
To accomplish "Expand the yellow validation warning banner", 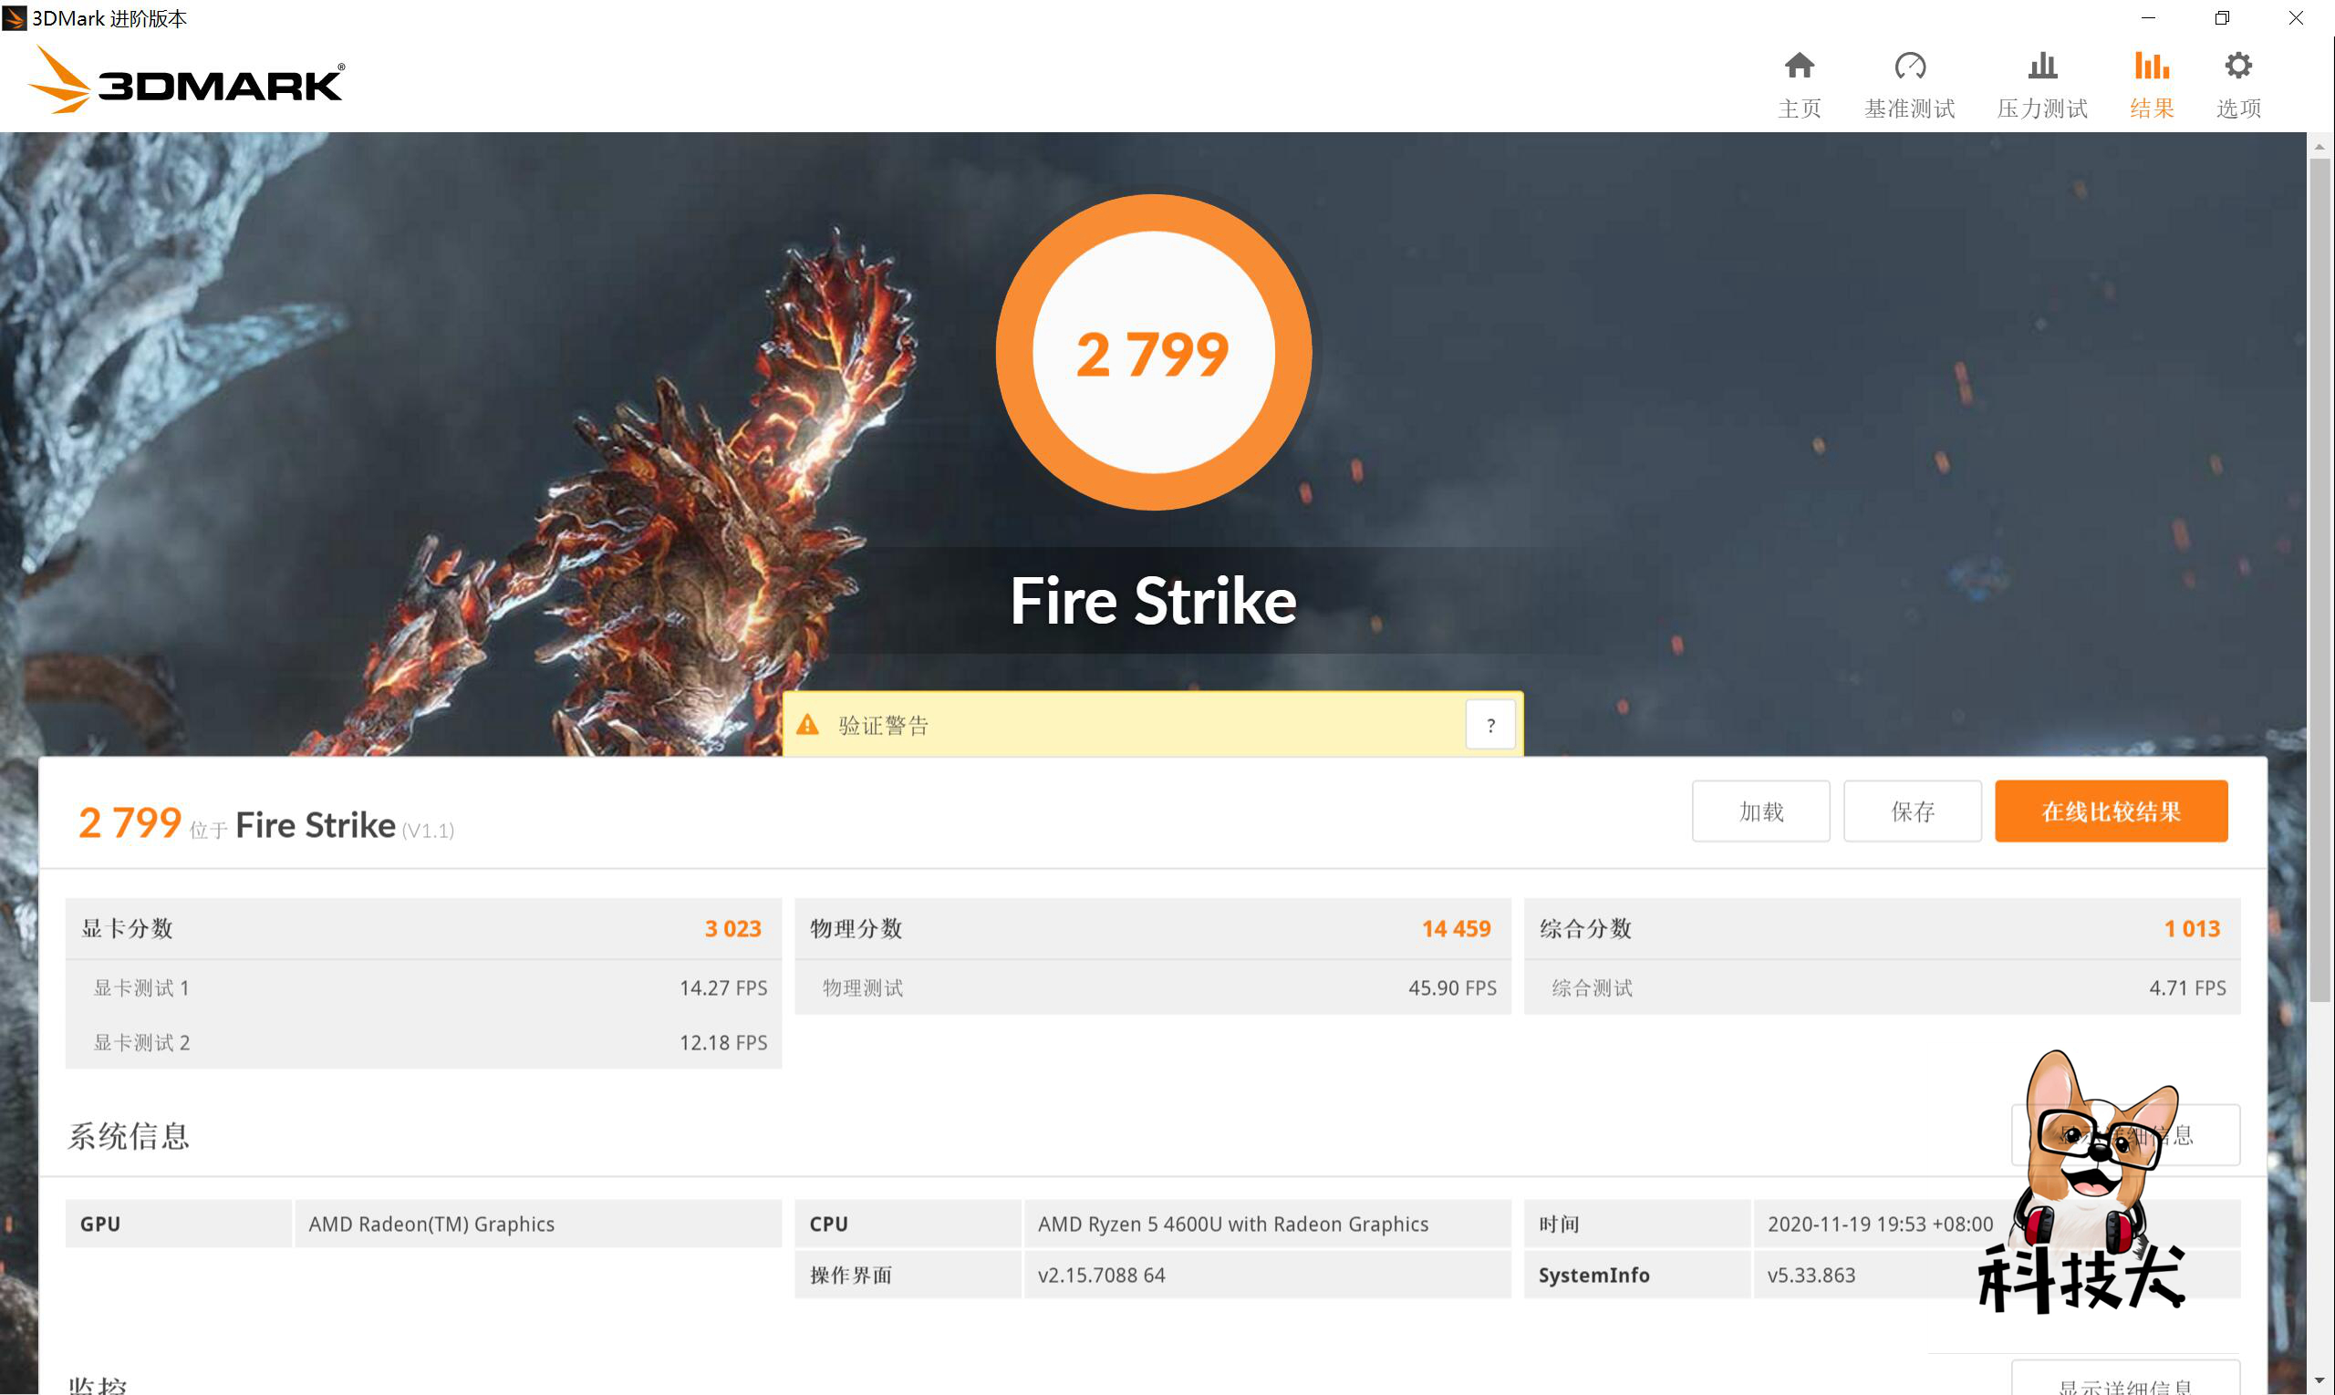I will pyautogui.click(x=1128, y=725).
